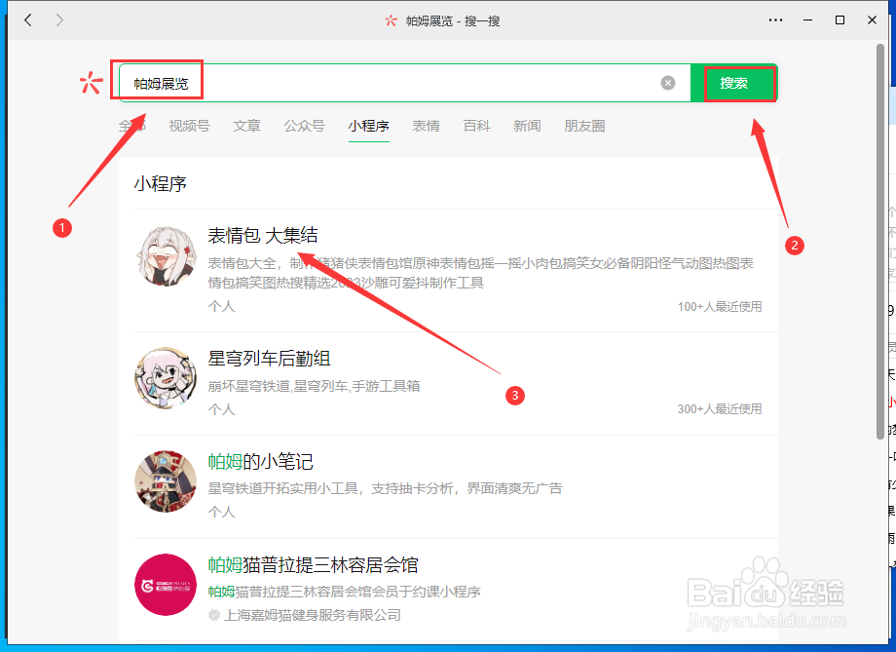This screenshot has width=896, height=652.
Task: Go forward with the right arrow
Action: coord(59,20)
